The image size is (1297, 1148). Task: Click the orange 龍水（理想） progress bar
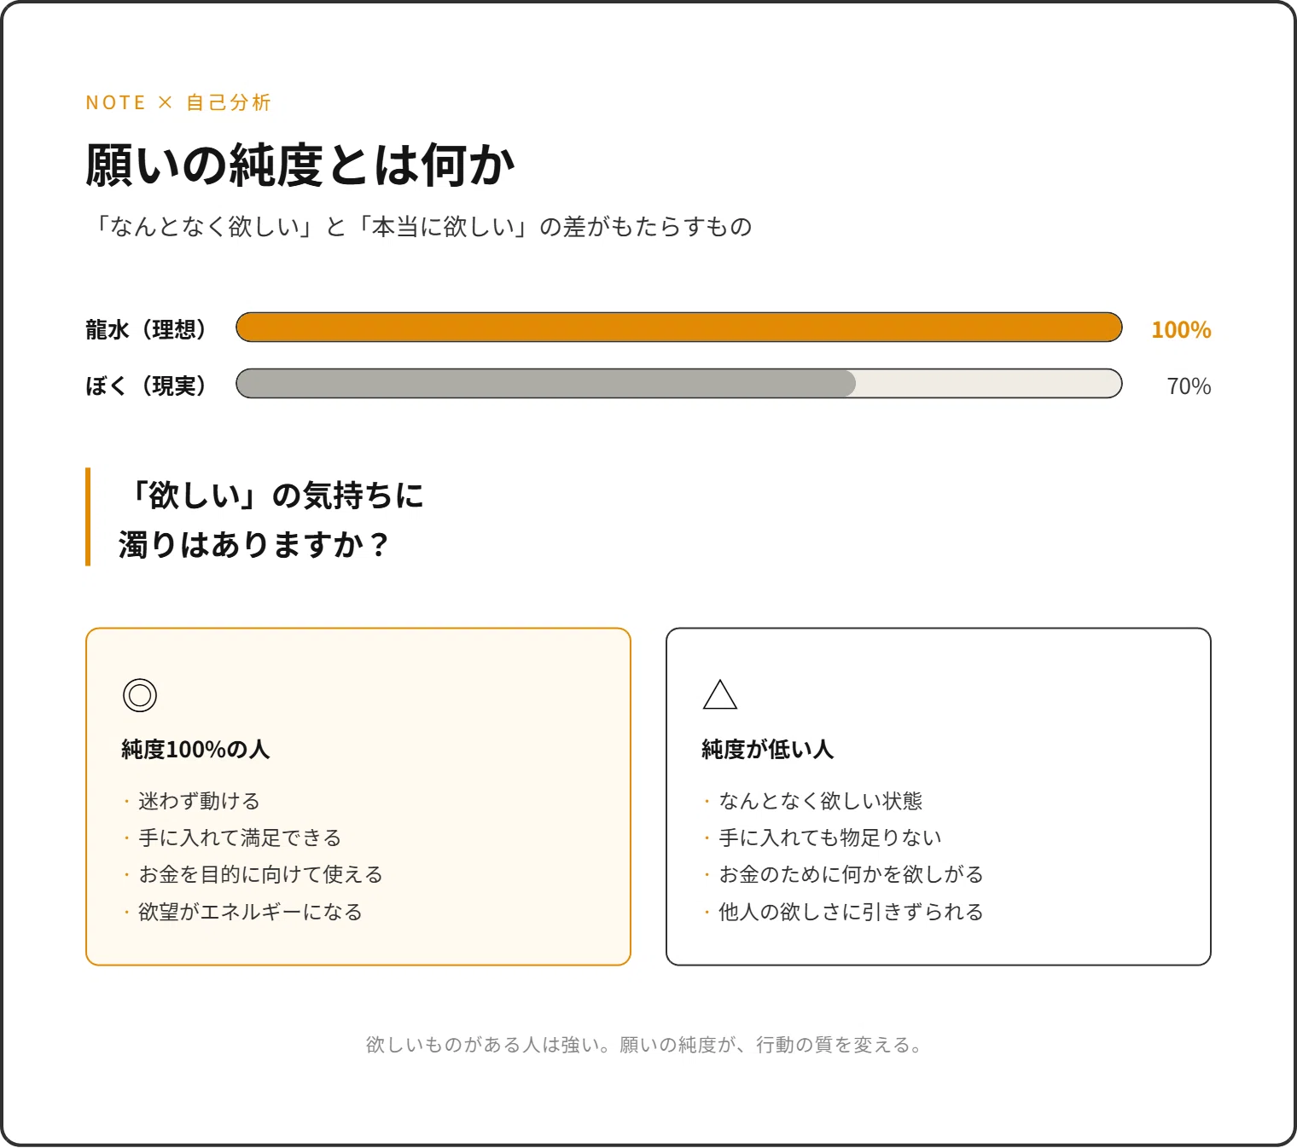coord(679,328)
